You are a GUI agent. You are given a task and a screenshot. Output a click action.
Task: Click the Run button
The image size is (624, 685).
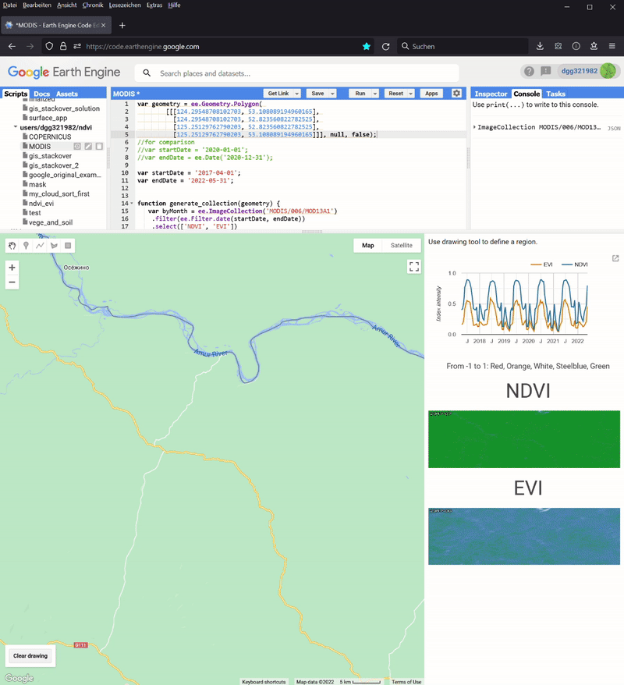tap(360, 94)
